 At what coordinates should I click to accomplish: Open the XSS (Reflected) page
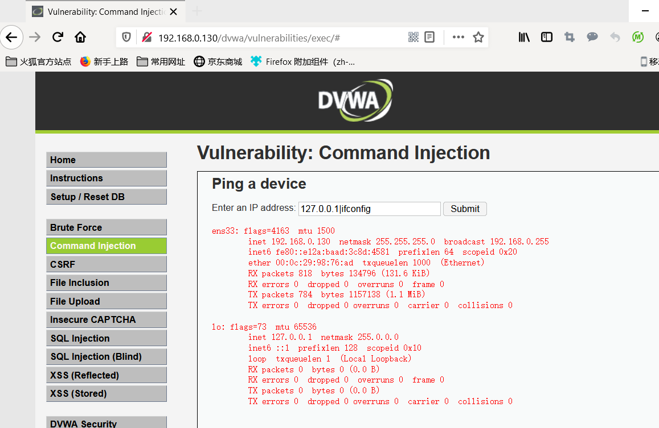tap(107, 375)
